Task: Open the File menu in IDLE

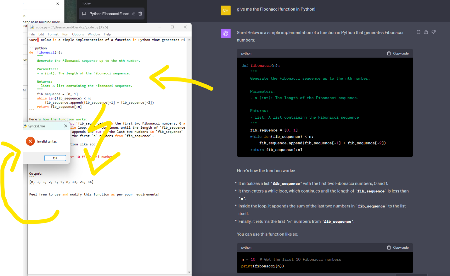Action: click(32, 34)
